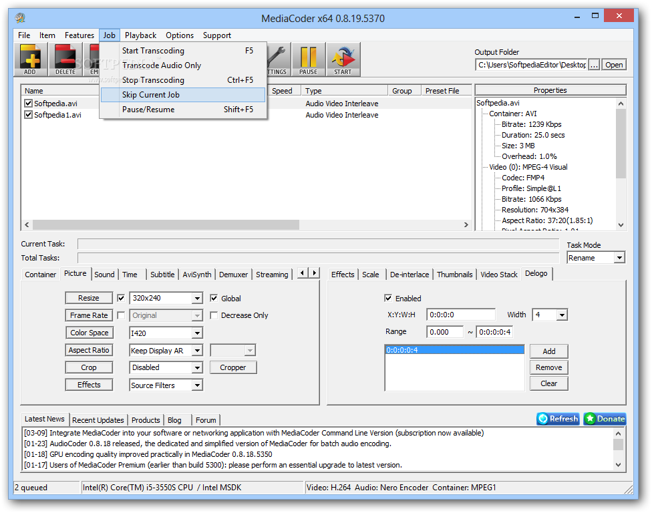
Task: Choose Transcode Audio Only menu entry
Action: (183, 65)
